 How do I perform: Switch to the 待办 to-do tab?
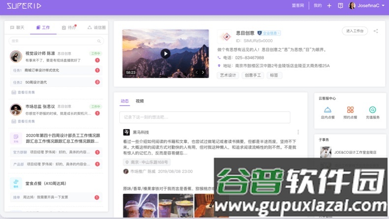68,27
